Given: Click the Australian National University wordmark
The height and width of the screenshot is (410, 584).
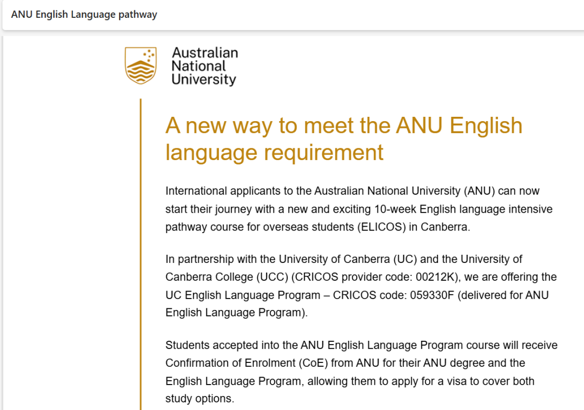Looking at the screenshot, I should click(x=204, y=66).
